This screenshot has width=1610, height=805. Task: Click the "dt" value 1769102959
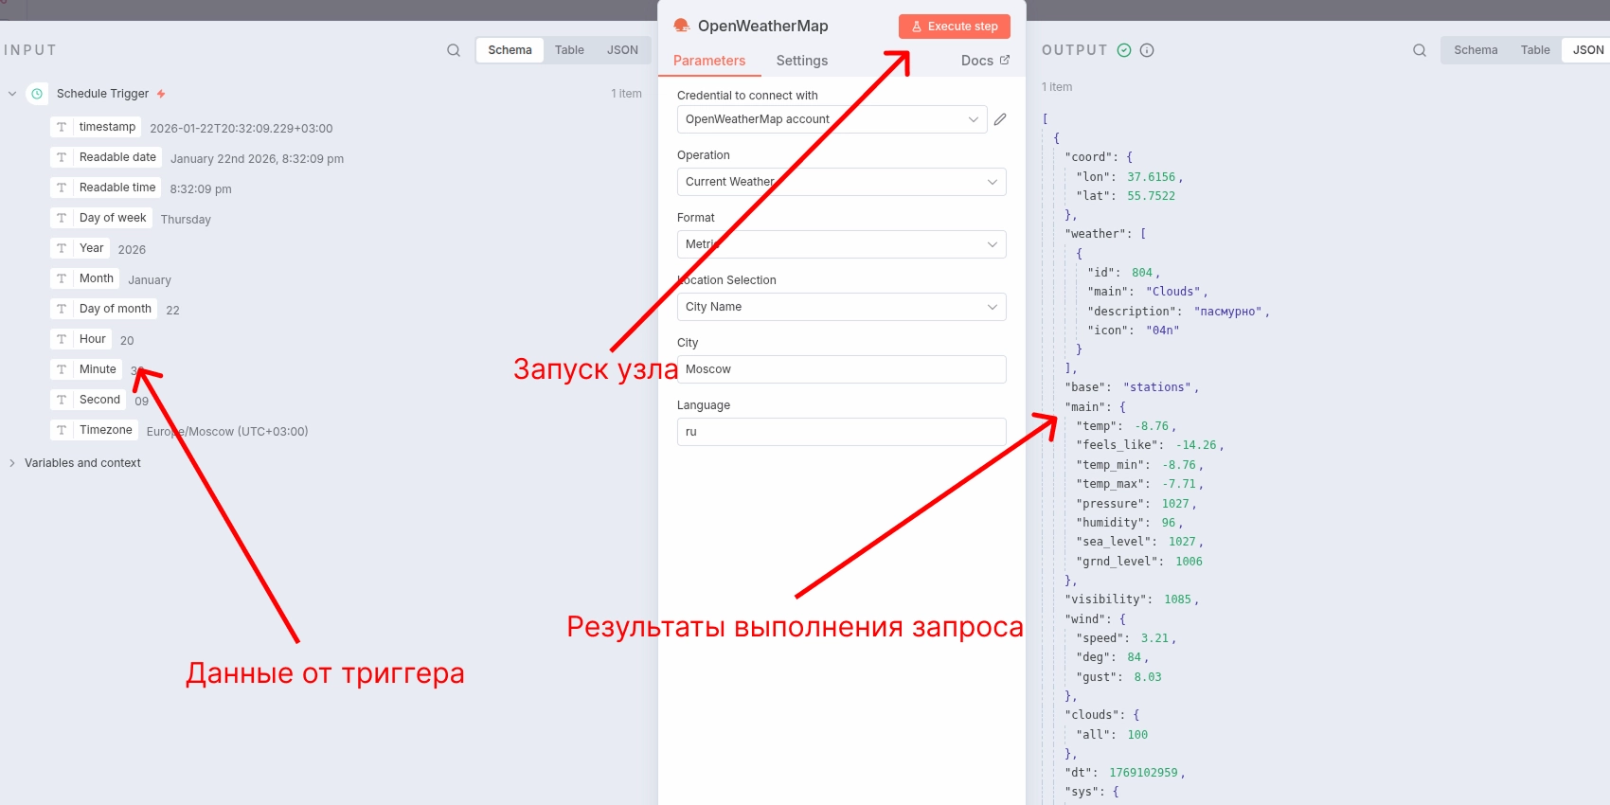(x=1144, y=773)
